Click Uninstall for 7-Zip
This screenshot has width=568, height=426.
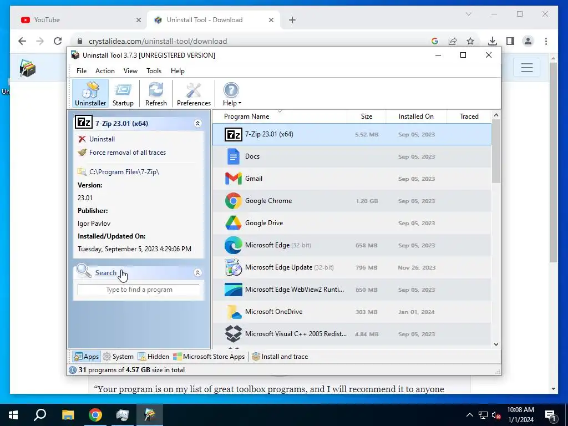[x=102, y=139]
